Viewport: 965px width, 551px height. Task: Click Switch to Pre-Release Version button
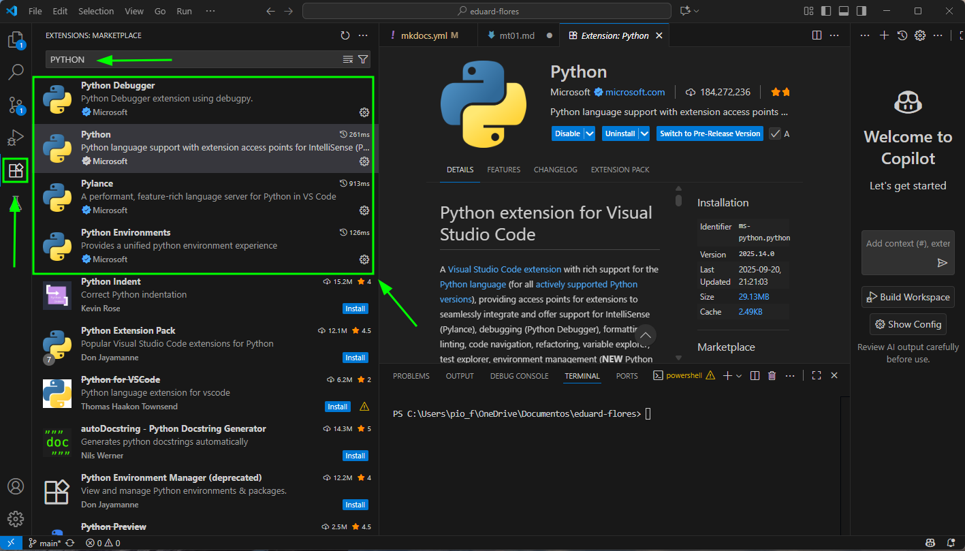pyautogui.click(x=710, y=133)
